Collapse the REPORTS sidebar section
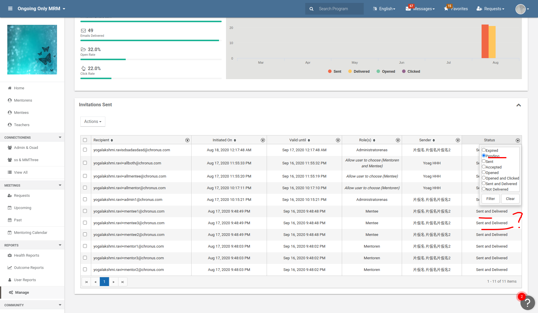This screenshot has height=313, width=538. pyautogui.click(x=60, y=245)
